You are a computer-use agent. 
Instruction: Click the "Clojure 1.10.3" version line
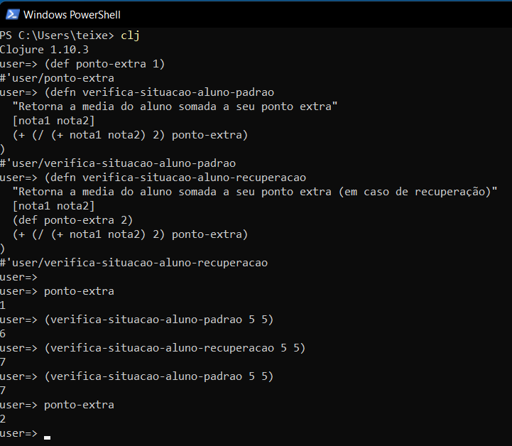coord(44,50)
